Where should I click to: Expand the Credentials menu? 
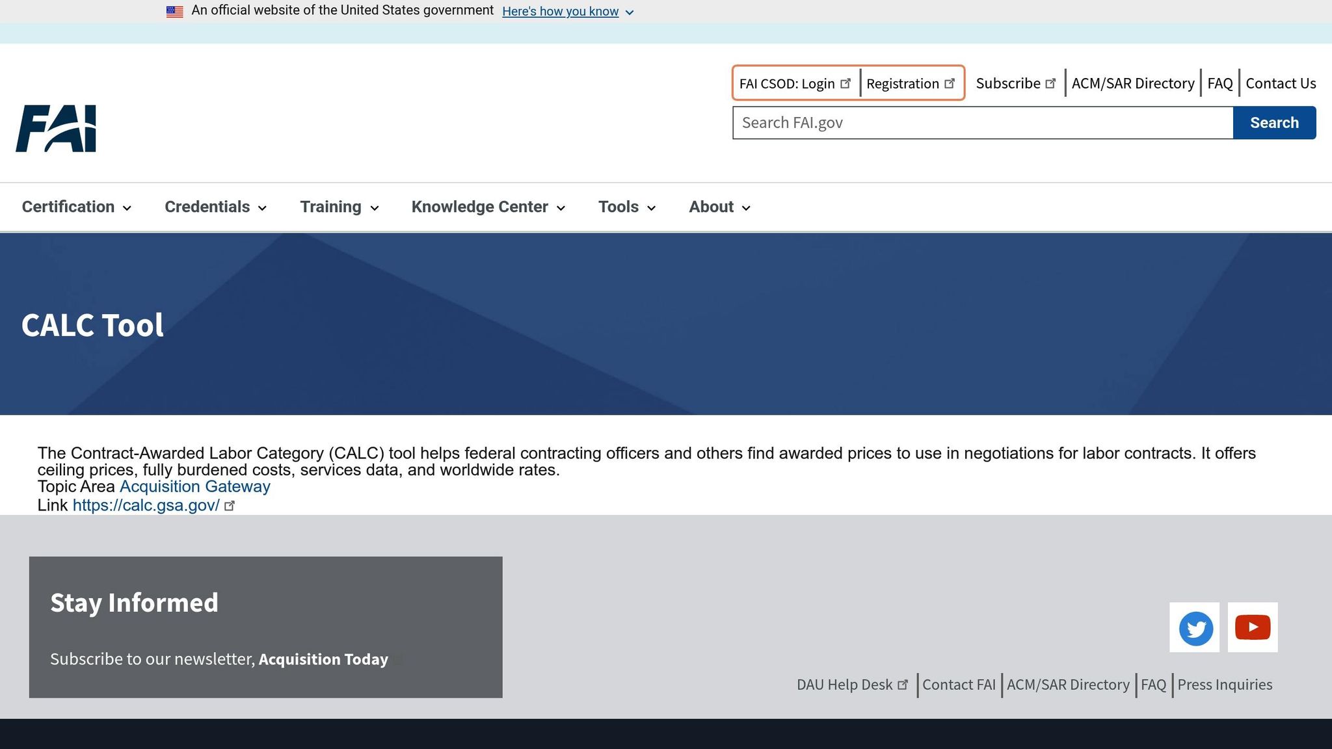216,207
